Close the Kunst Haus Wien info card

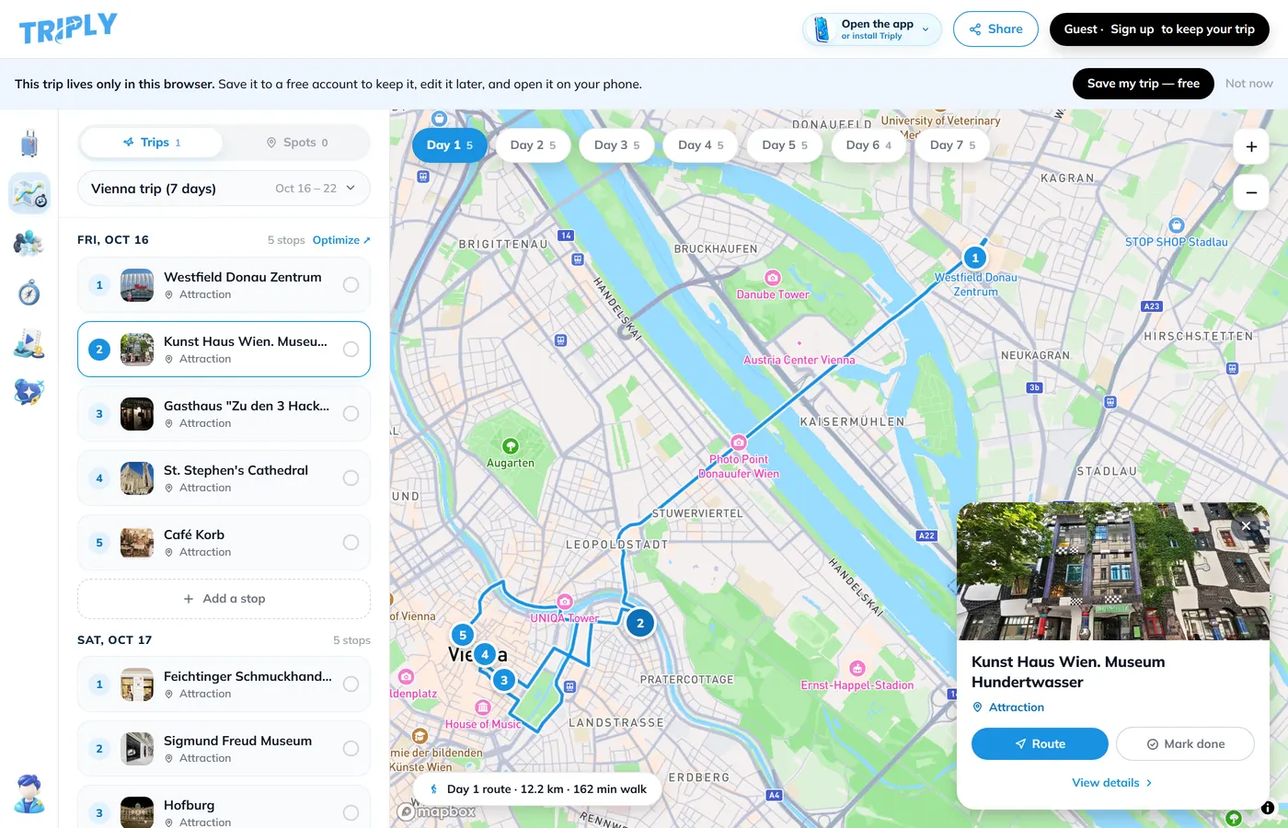[x=1246, y=526]
